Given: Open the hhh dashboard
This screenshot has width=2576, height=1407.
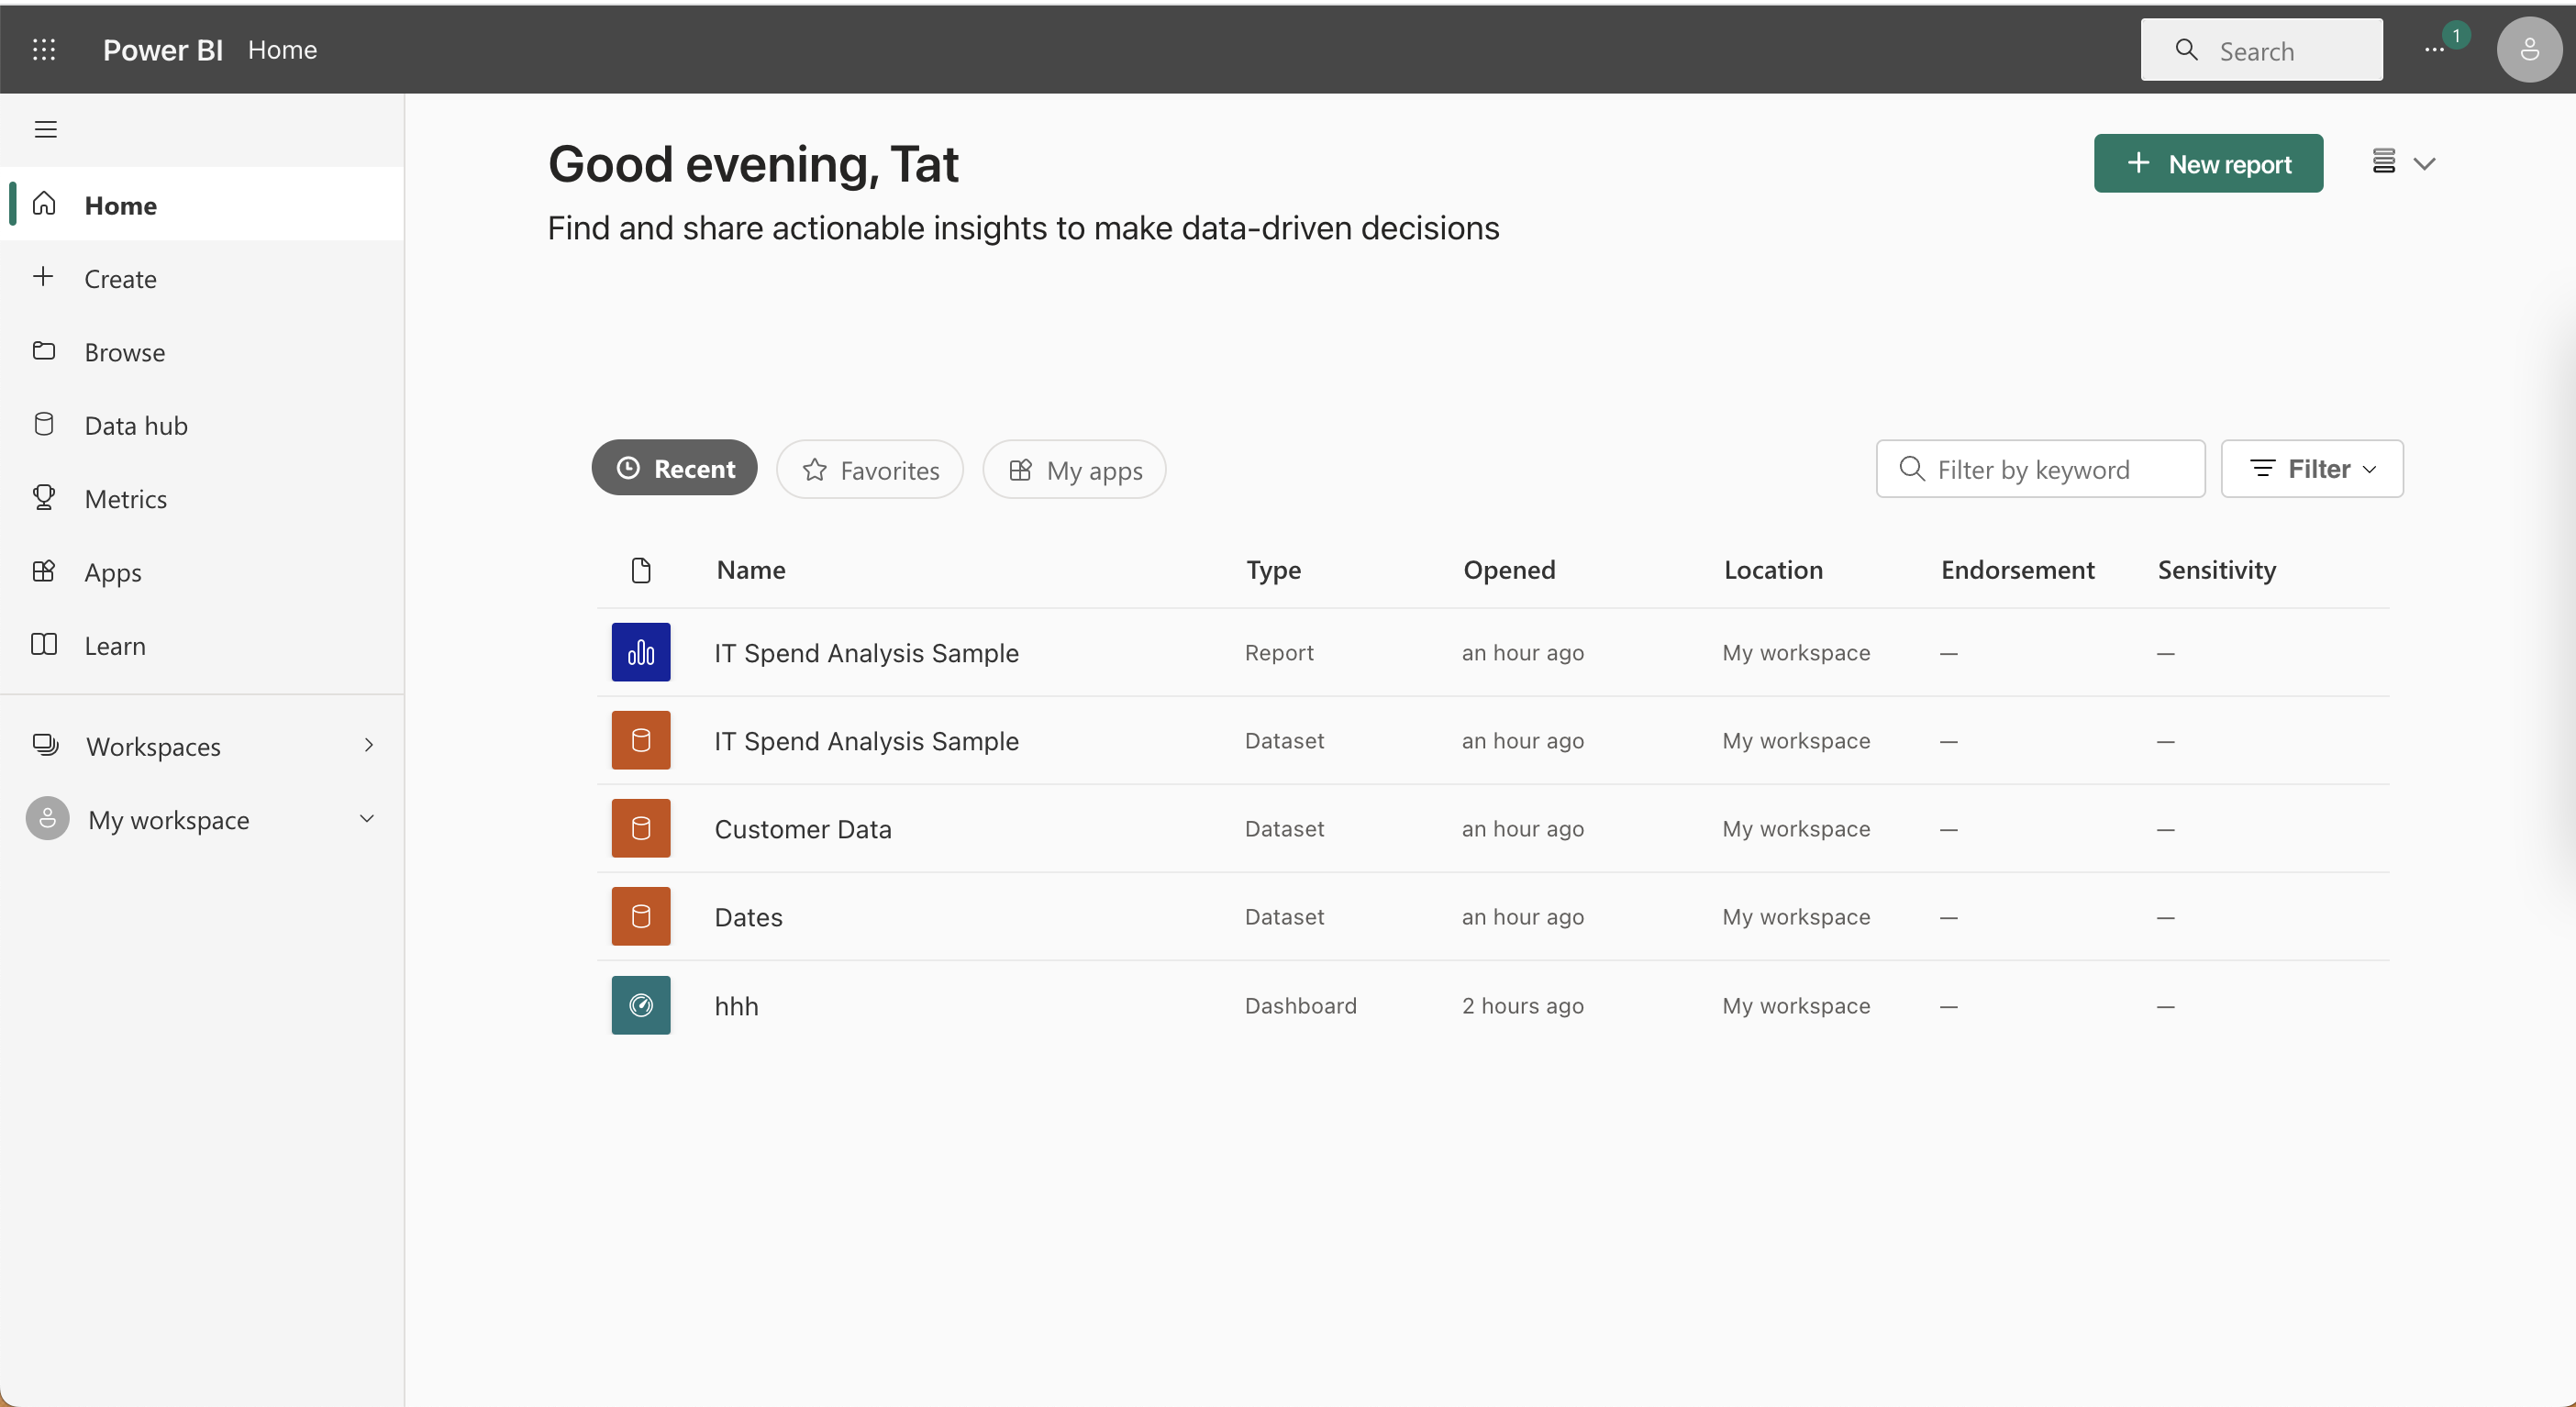Looking at the screenshot, I should click(736, 1005).
